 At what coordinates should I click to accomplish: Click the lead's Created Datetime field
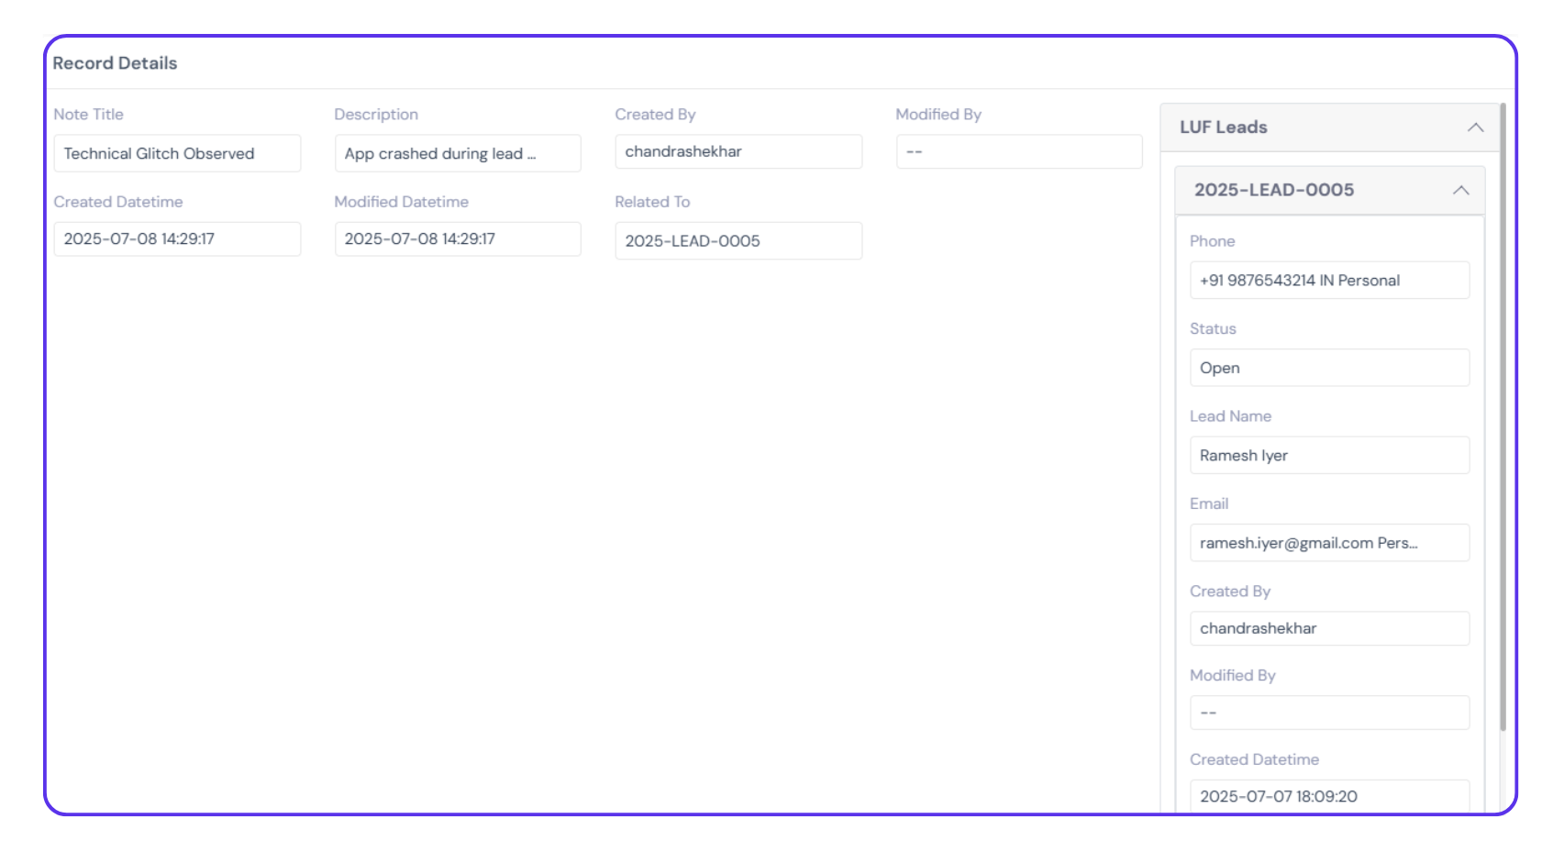coord(1328,795)
